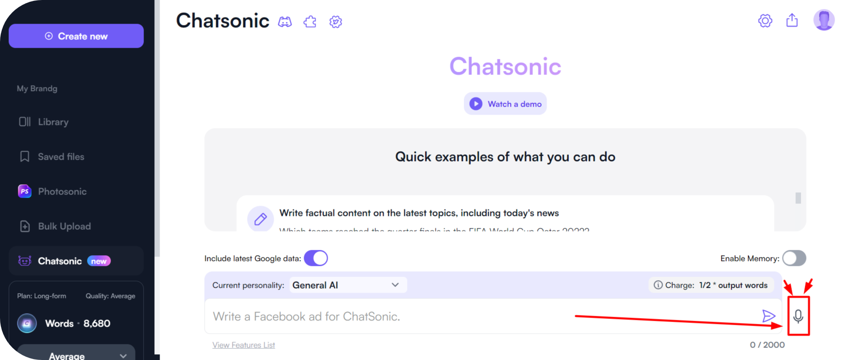Send the prompt using the paper-plane icon

[x=768, y=316]
